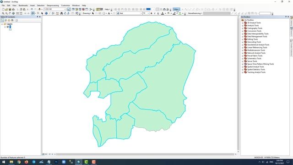
Task: Open the Create Features side tab
Action: [x=291, y=48]
